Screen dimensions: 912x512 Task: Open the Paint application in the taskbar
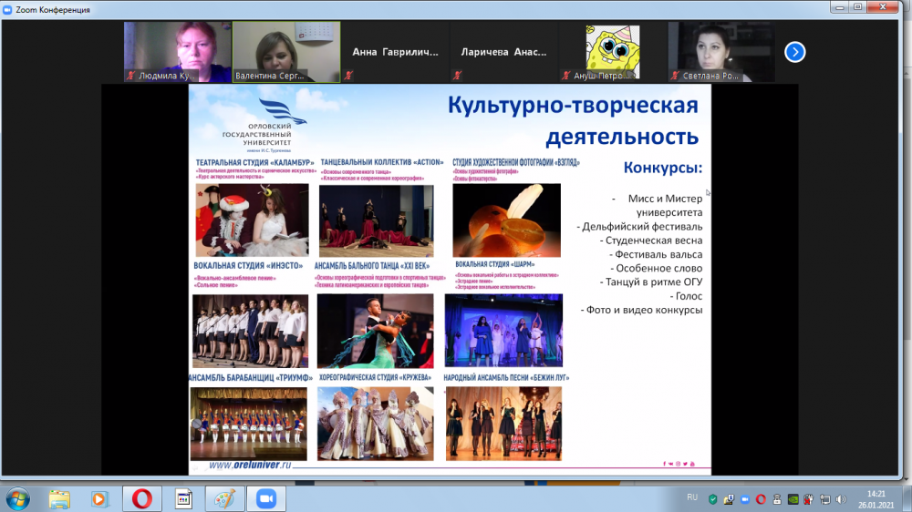pos(224,498)
